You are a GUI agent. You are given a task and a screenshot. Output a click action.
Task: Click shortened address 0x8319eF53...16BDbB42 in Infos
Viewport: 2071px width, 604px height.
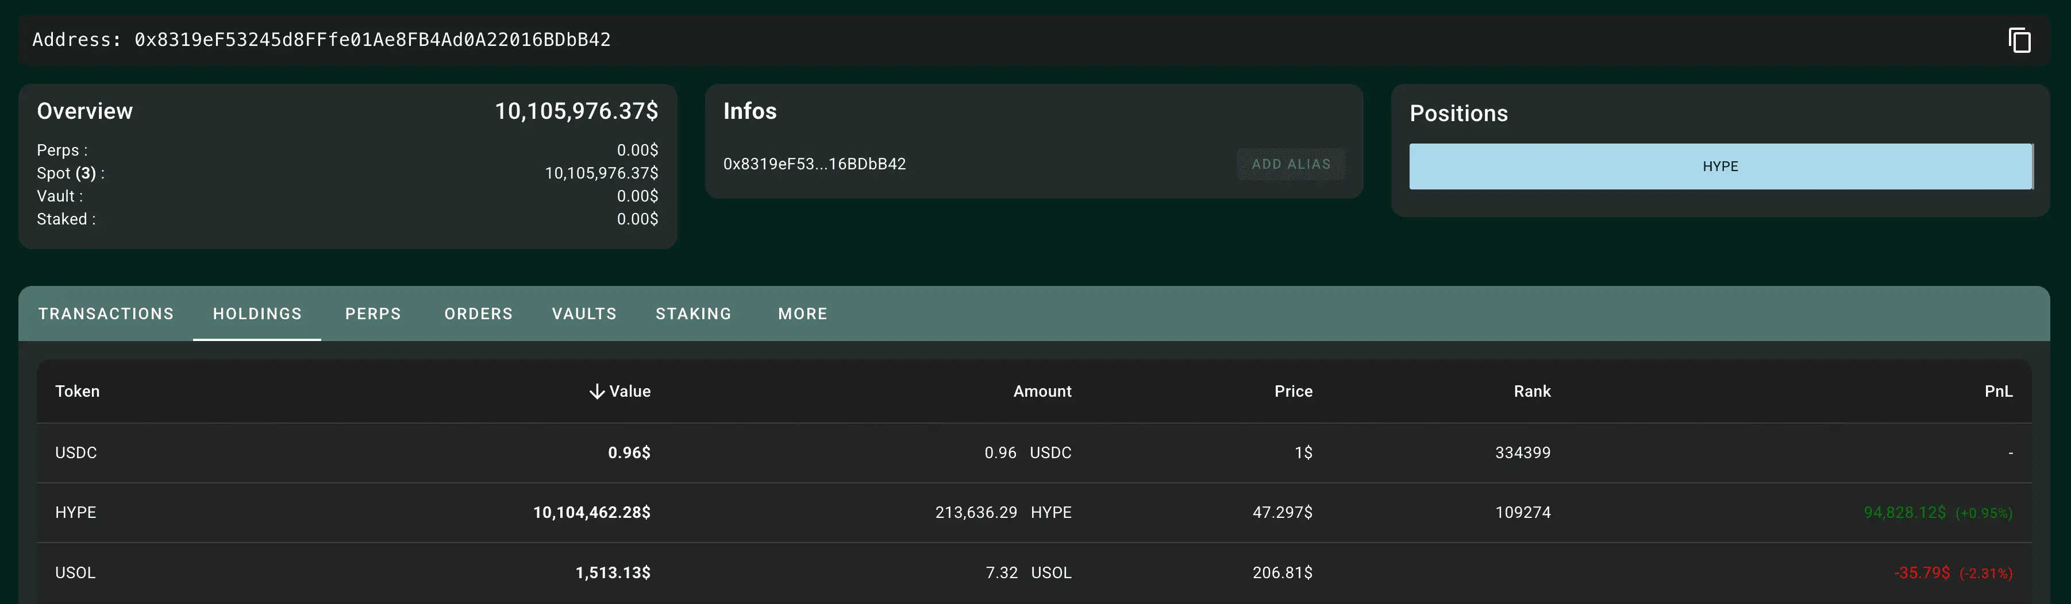[x=814, y=164]
